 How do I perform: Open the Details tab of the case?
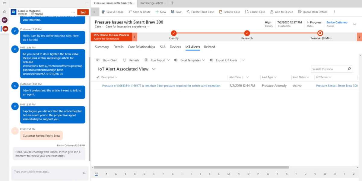118,47
